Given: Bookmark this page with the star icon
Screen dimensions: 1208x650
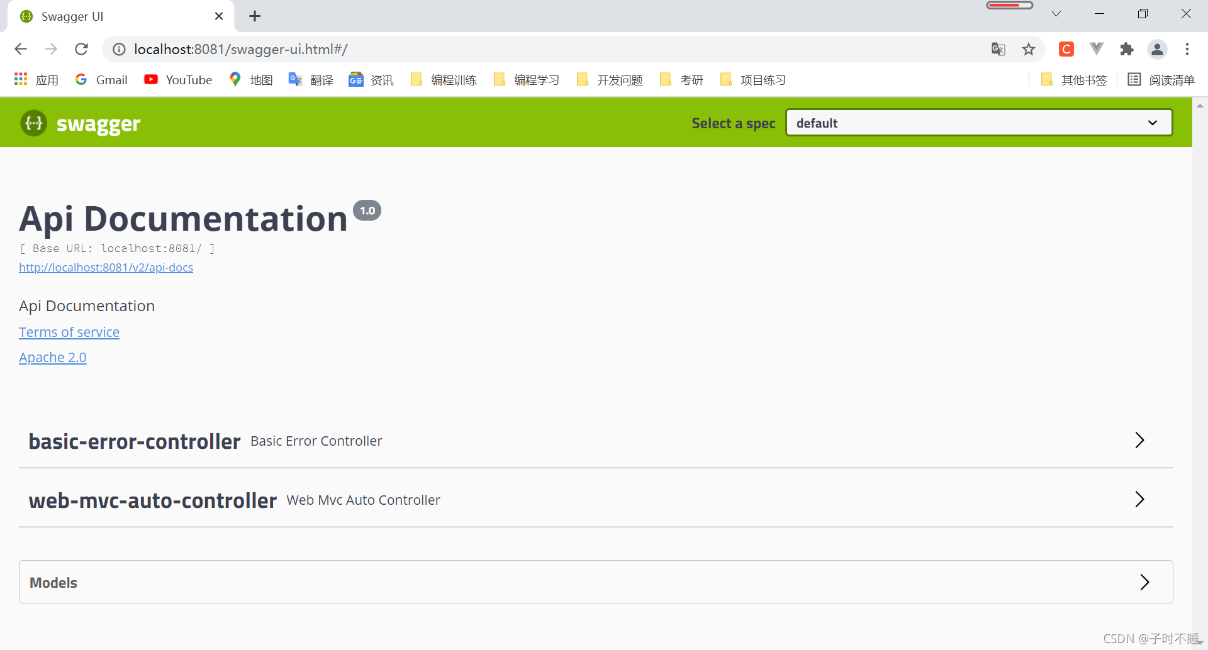Looking at the screenshot, I should 1029,49.
